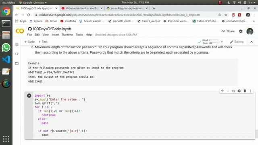Click notebook title 100DaysOfCode.ipynb
Viewport: 258px width, 145px height.
[x=52, y=29]
